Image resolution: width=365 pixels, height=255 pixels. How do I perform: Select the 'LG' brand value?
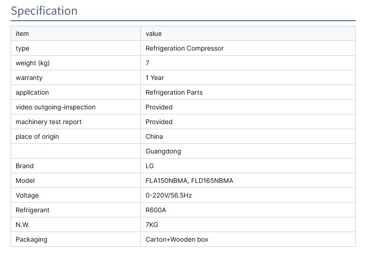pyautogui.click(x=150, y=166)
